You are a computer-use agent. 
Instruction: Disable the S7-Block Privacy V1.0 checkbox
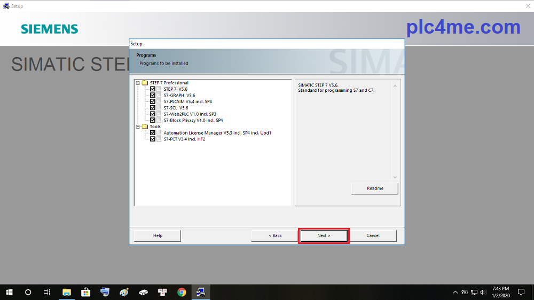pyautogui.click(x=153, y=120)
